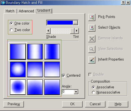The image size is (131, 111).
Task: Click the View Selections magnifier icon
Action: (92, 49)
